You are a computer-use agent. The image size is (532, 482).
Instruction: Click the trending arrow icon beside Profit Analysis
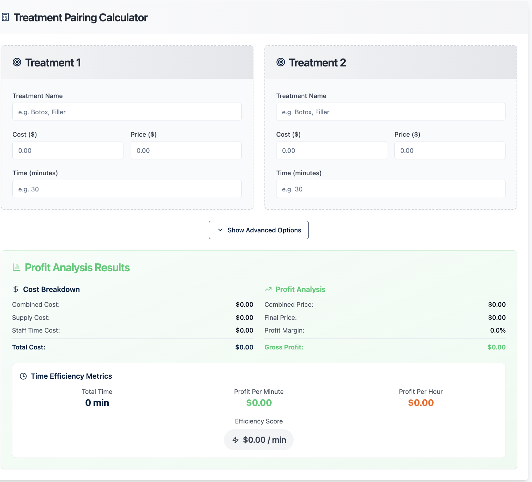pyautogui.click(x=268, y=289)
